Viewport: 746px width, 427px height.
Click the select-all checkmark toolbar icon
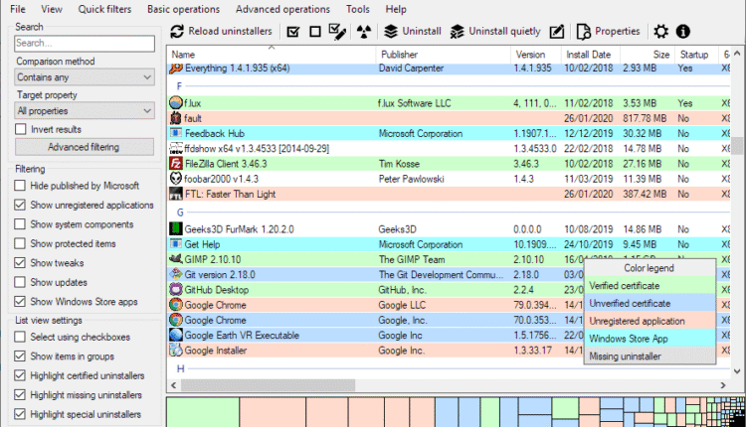[293, 32]
